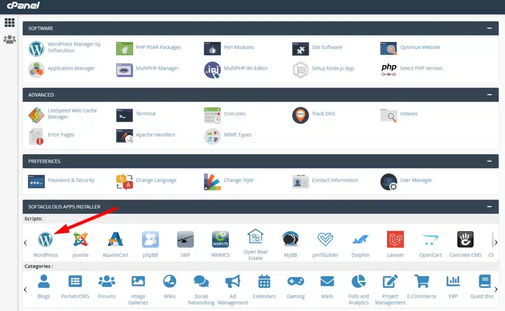Open Terminal icon in Advanced section
505x311 pixels.
coord(124,114)
